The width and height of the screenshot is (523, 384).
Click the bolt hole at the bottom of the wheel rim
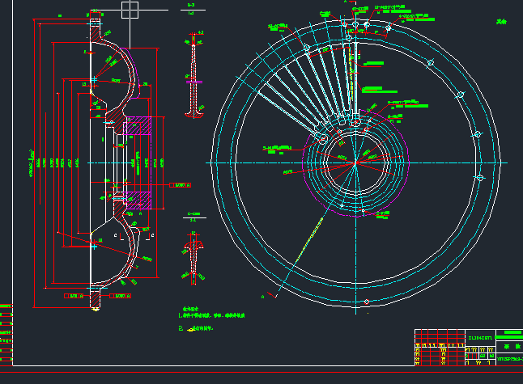(x=367, y=302)
